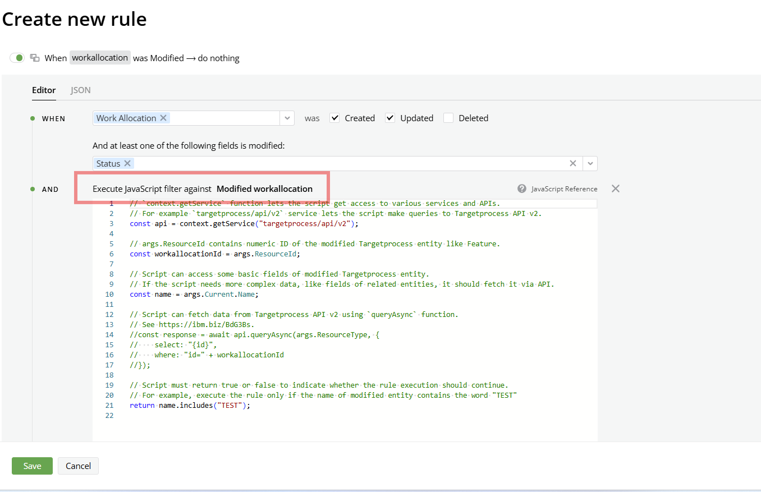This screenshot has width=761, height=492.
Task: Save the new rule
Action: pos(32,466)
